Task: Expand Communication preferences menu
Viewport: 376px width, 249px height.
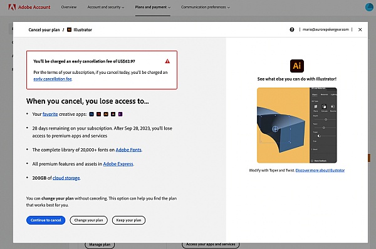Action: 206,7
